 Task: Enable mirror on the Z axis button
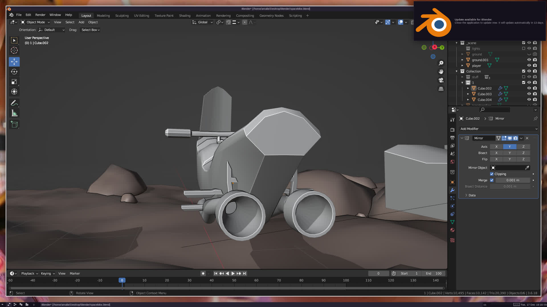pos(523,147)
